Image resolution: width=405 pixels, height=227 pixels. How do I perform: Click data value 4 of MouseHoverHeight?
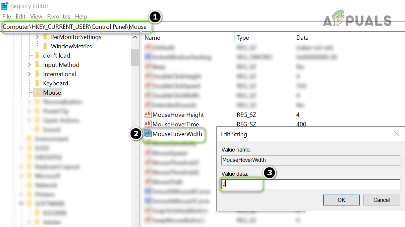coord(298,115)
